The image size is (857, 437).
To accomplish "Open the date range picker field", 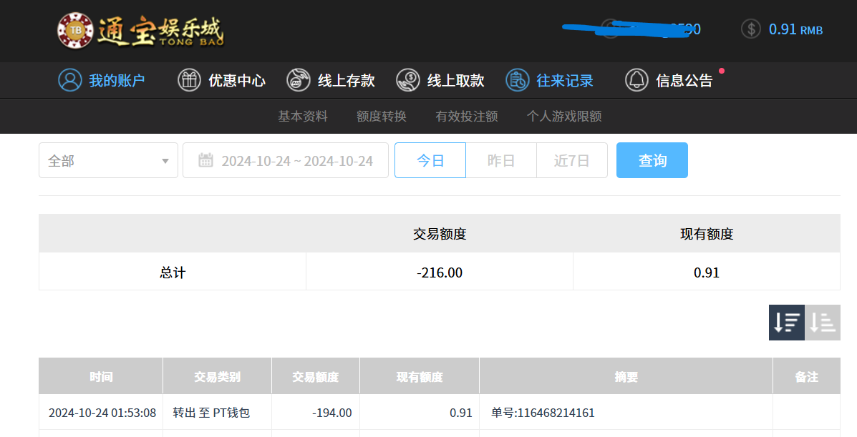I will tap(296, 160).
